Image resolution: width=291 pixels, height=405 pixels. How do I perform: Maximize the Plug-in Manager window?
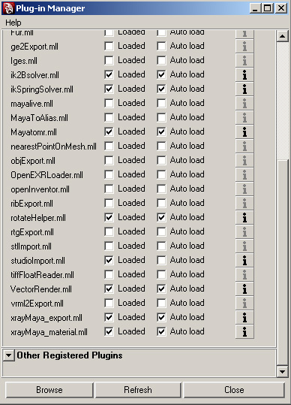pos(268,8)
